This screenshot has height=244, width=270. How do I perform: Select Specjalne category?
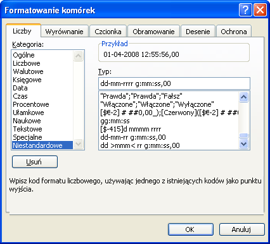[x=42, y=137]
